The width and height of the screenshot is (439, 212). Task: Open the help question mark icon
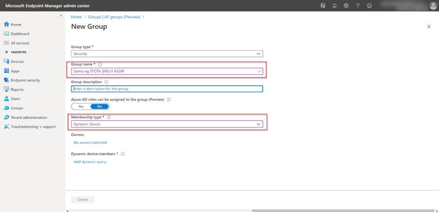pyautogui.click(x=358, y=6)
